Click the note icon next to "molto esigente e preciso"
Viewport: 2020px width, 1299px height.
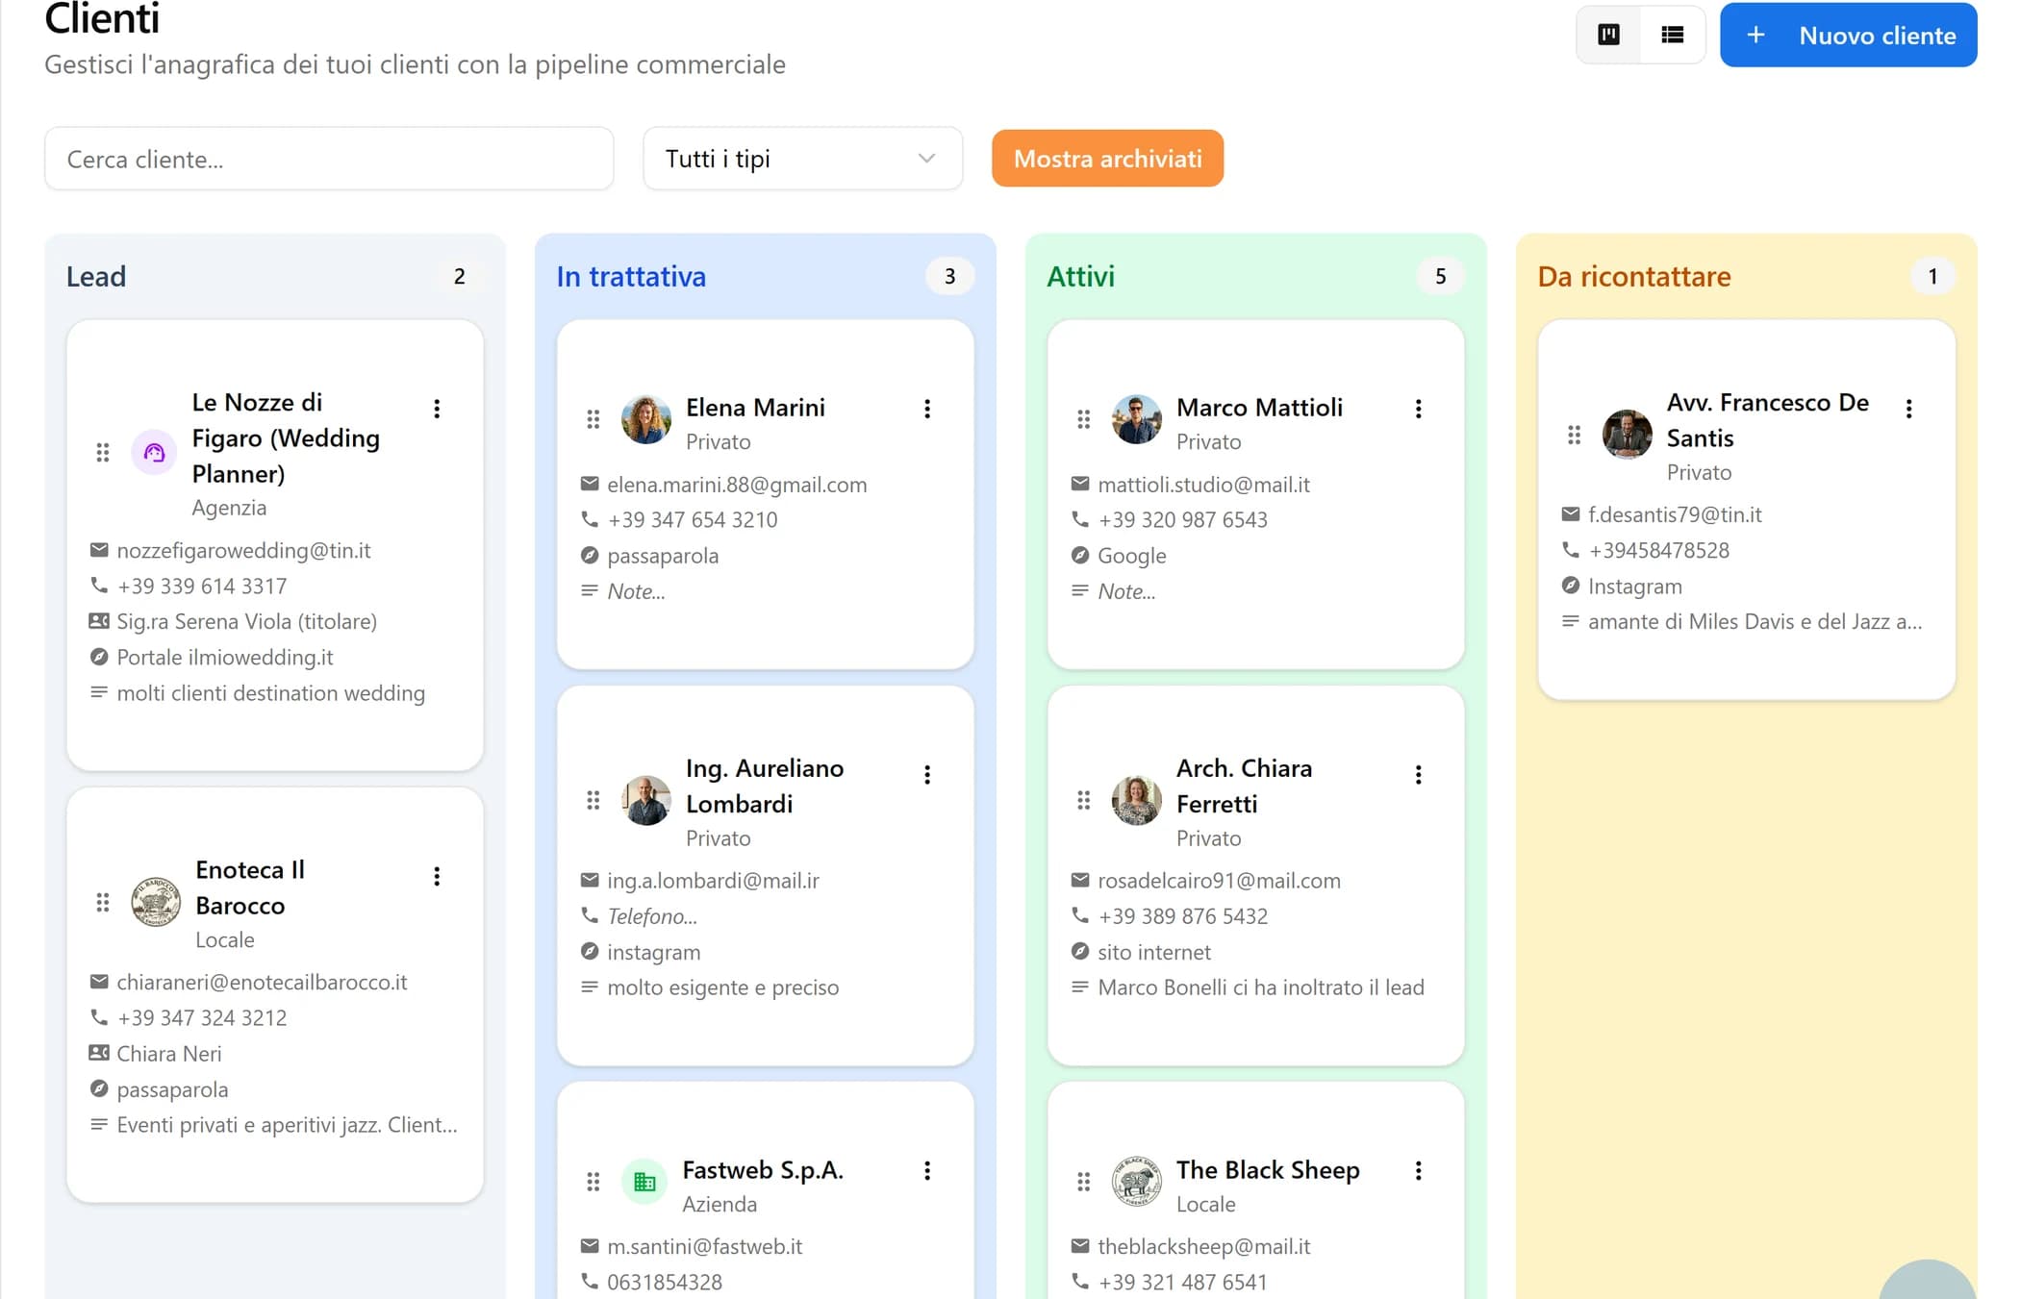(589, 987)
